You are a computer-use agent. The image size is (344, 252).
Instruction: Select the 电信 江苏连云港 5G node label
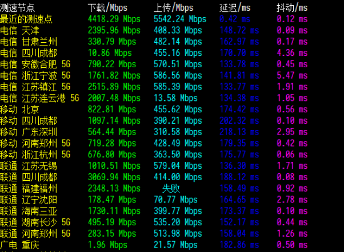click(39, 97)
